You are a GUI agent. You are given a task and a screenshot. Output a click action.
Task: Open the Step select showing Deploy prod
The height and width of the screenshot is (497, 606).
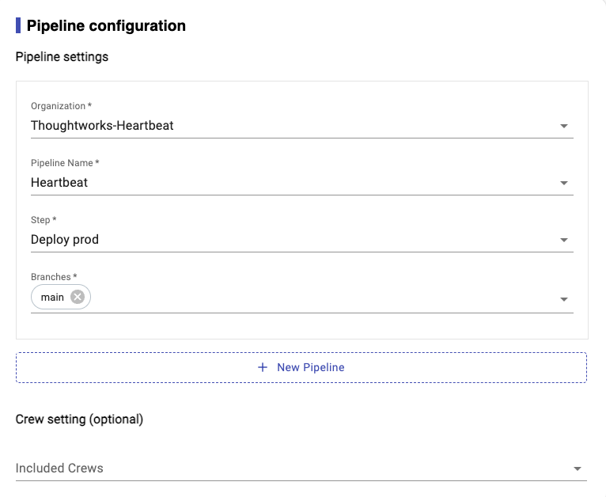[285, 240]
